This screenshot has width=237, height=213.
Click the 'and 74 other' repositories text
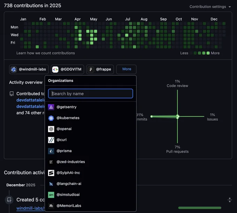[x=31, y=113]
